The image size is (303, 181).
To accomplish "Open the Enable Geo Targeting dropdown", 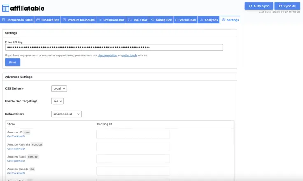I will (x=57, y=101).
